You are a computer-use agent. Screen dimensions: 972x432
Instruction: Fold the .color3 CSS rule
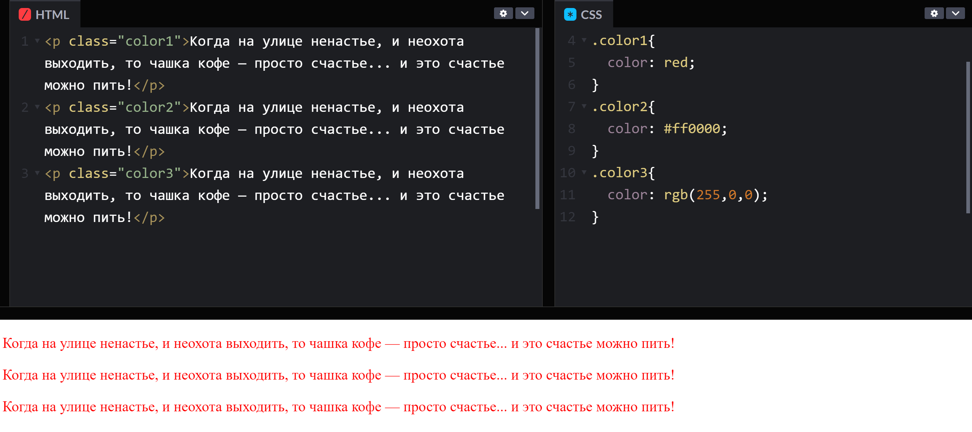pyautogui.click(x=584, y=172)
